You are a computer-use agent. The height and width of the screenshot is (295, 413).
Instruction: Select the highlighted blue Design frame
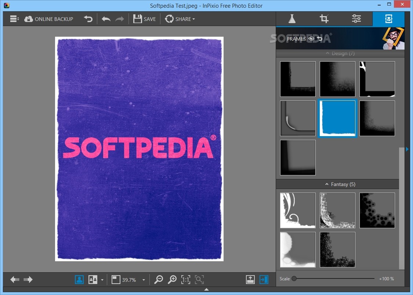[x=337, y=118]
